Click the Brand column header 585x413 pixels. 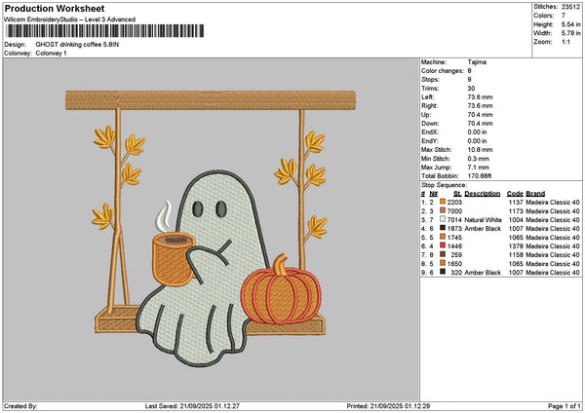click(x=535, y=192)
